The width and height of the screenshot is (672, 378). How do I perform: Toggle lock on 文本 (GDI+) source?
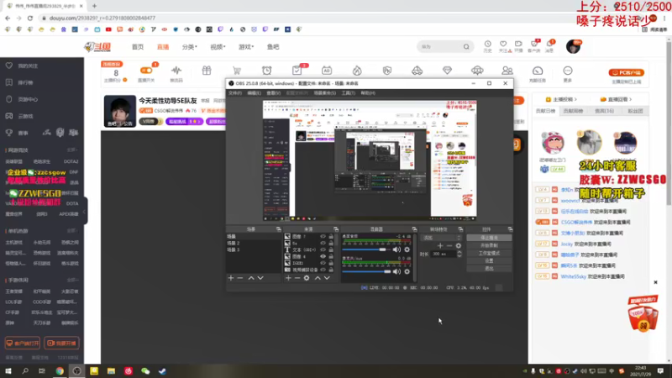(x=331, y=249)
